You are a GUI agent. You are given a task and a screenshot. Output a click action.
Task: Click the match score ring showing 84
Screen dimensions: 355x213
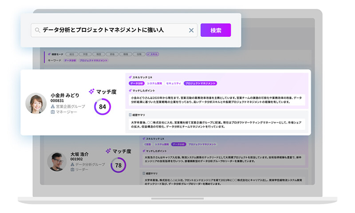[x=103, y=107]
